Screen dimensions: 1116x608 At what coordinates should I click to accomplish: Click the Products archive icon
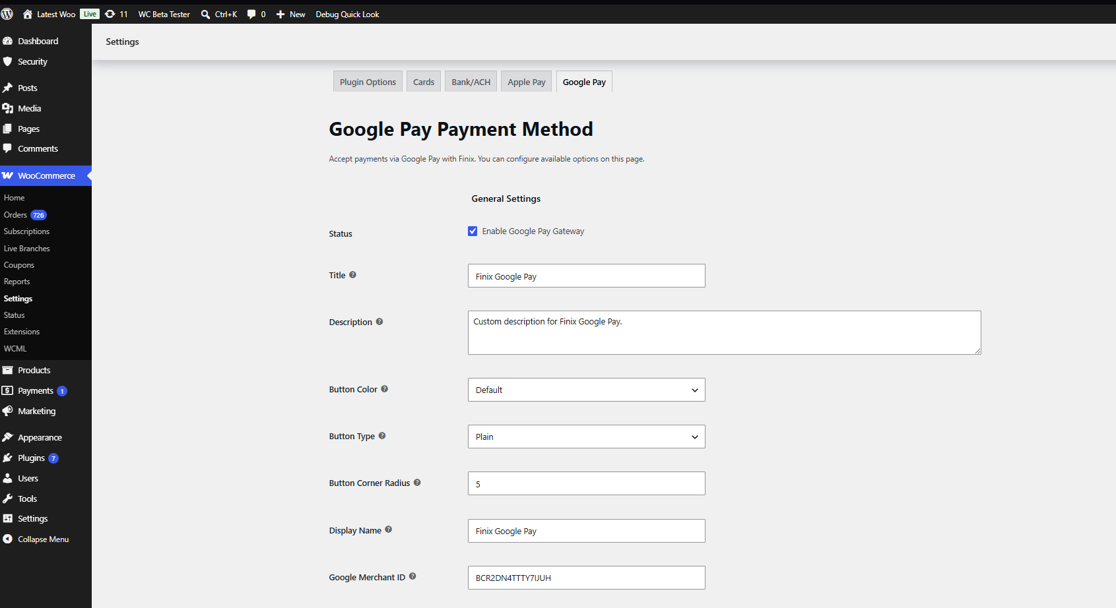tap(8, 370)
